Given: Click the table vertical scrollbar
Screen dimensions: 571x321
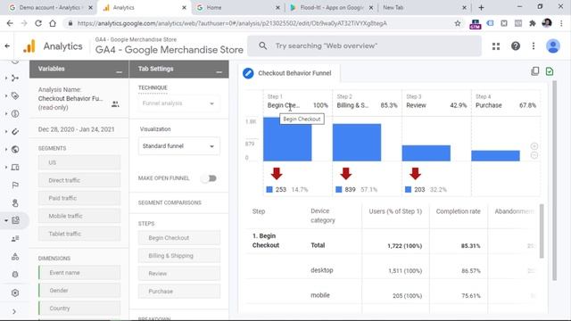Looking at the screenshot, I should pyautogui.click(x=542, y=232).
